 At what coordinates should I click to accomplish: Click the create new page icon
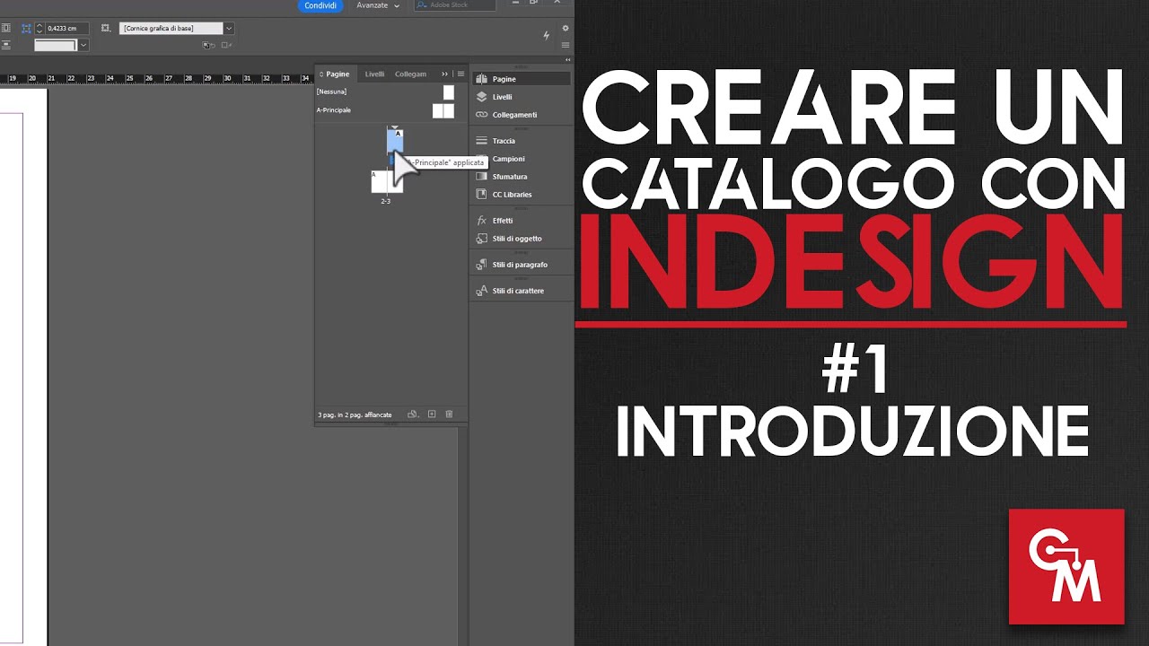432,415
